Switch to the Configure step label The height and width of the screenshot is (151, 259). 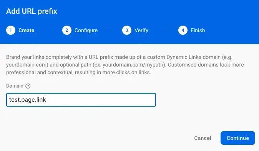(86, 31)
